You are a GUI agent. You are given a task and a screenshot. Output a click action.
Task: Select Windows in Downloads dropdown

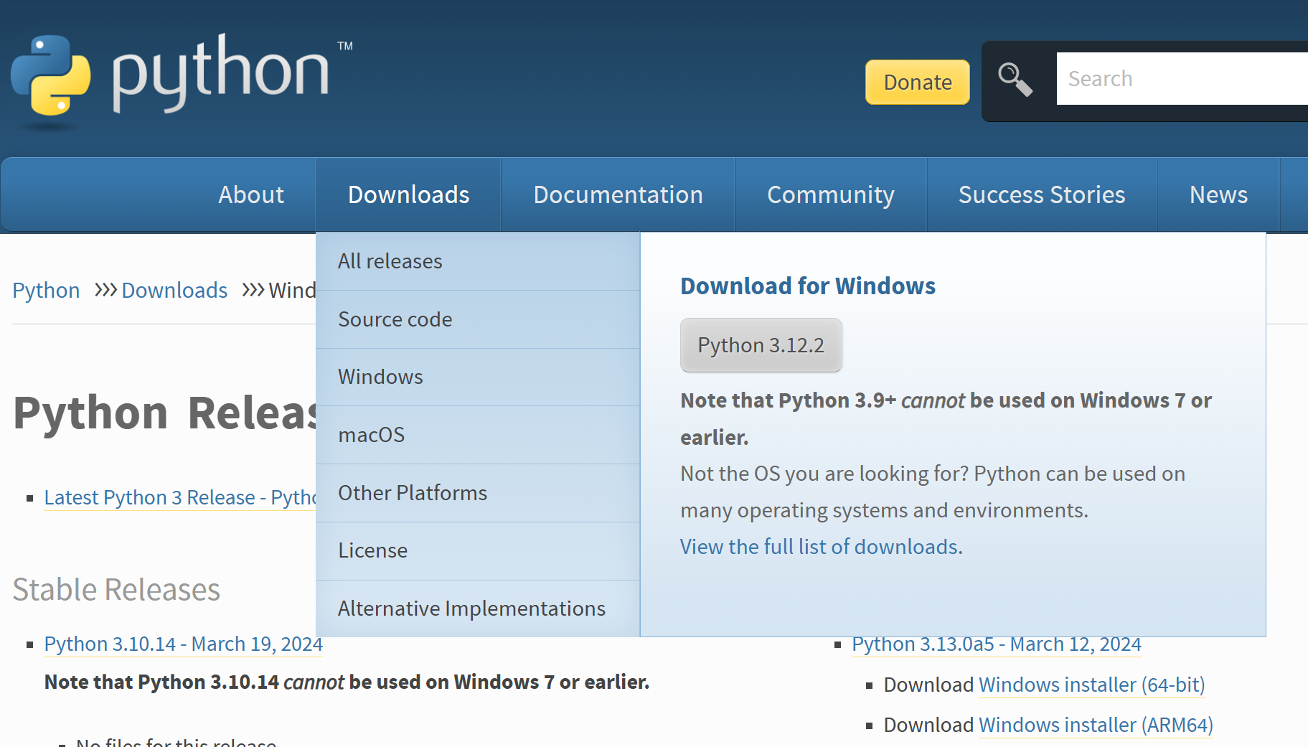point(478,377)
